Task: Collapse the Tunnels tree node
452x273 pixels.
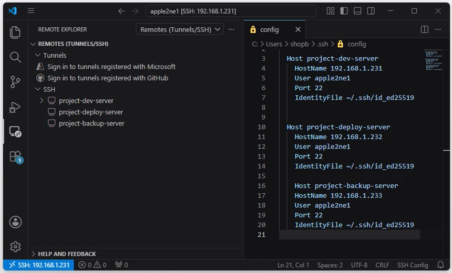Action: point(37,55)
